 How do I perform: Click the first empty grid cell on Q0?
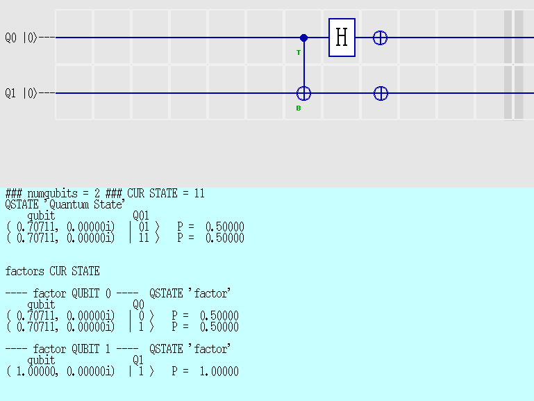[74, 37]
